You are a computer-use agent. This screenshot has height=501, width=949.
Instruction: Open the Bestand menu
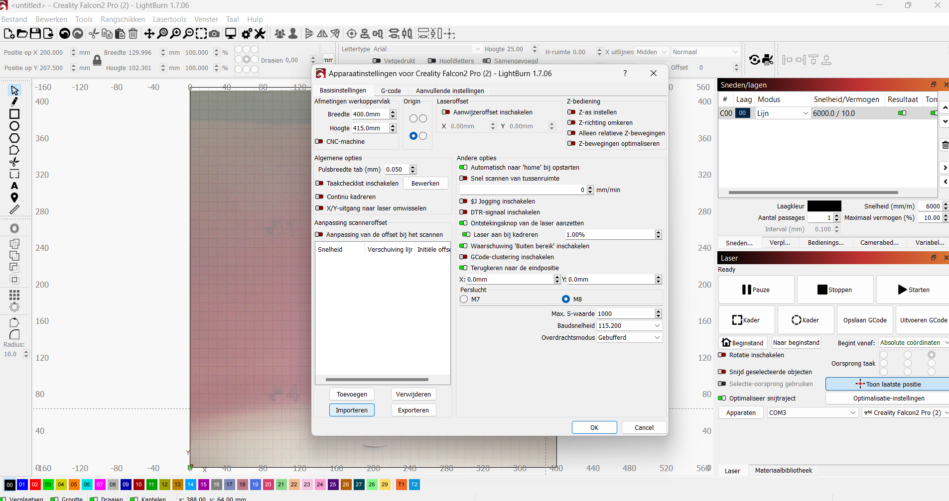14,19
